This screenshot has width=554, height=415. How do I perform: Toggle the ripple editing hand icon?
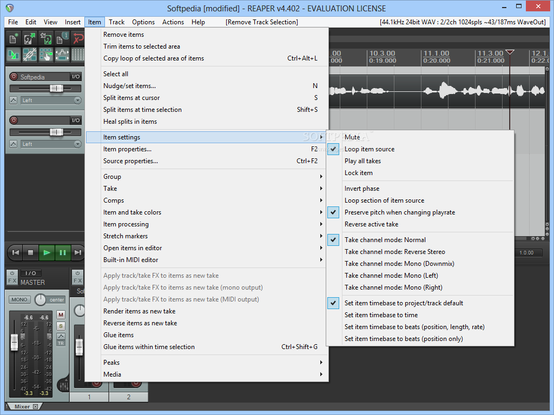click(46, 55)
